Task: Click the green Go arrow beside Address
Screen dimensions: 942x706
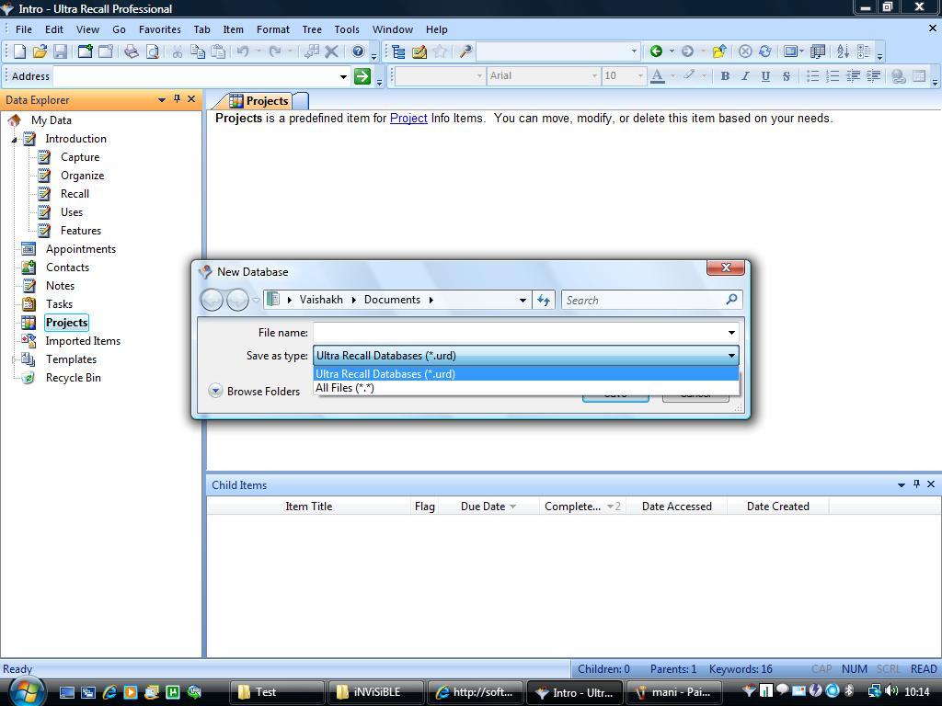Action: click(x=362, y=76)
